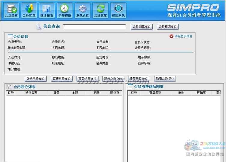Click the 证件类型 label
Image resolution: width=226 pixels, height=162 pixels.
coord(103,63)
